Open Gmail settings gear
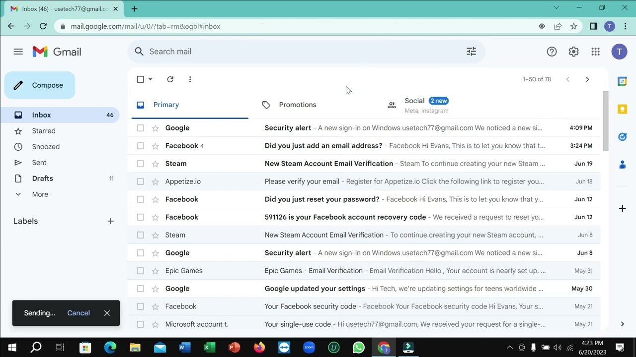Viewport: 636px width, 357px height. click(573, 52)
